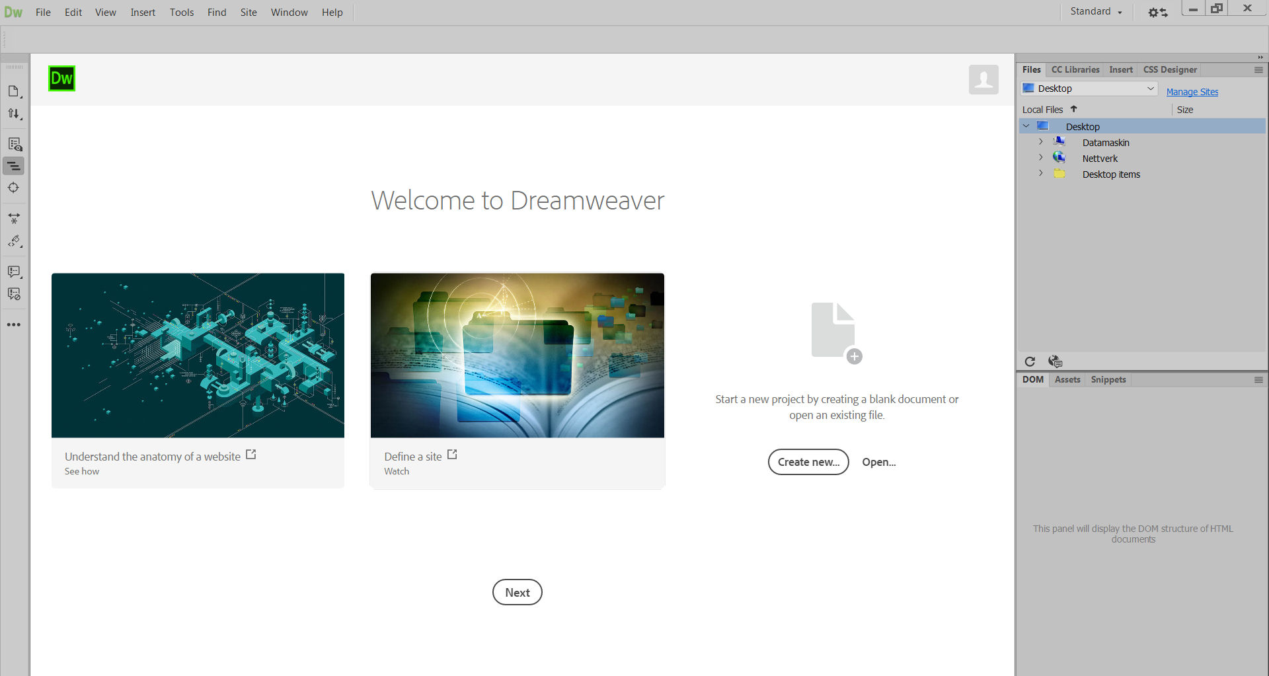Click the Define a site title
The height and width of the screenshot is (676, 1269).
413,457
